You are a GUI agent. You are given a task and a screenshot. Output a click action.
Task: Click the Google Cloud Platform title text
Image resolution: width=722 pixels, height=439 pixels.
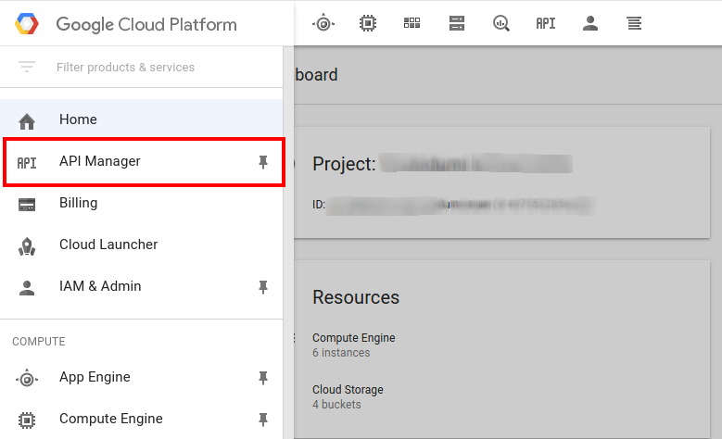146,24
